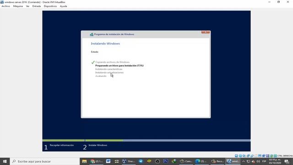Viewport: 293px width, 165px height.
Task: Click the shared folders status icon
Action: (256, 156)
